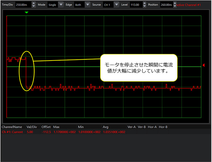This screenshot has height=162, width=212.
Task: Click the Level label
Action: 124,5
